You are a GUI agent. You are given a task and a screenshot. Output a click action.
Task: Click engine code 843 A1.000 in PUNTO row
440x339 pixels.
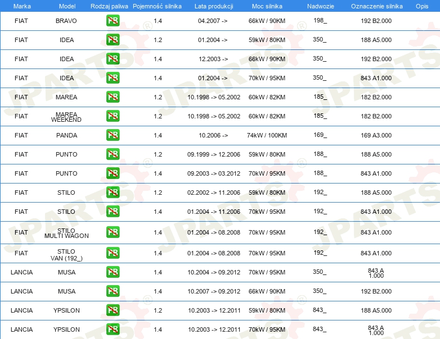[376, 173]
